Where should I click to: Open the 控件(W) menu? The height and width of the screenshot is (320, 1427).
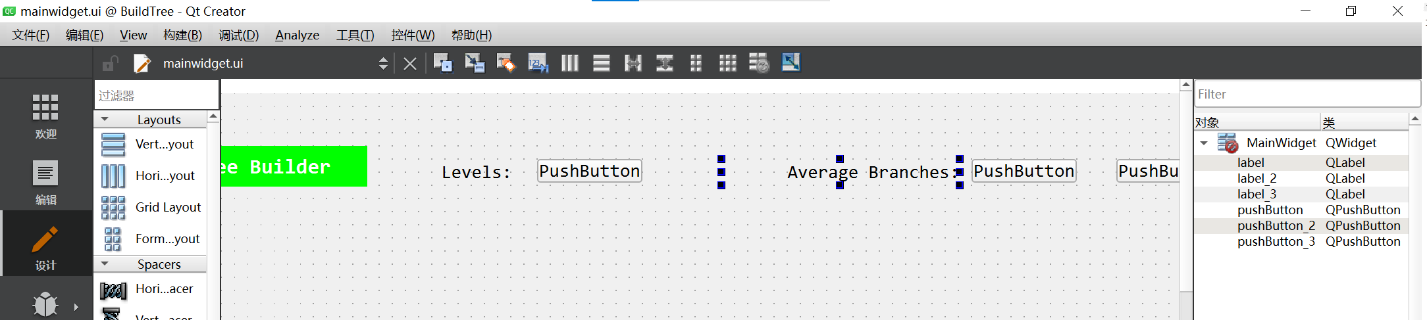(413, 35)
